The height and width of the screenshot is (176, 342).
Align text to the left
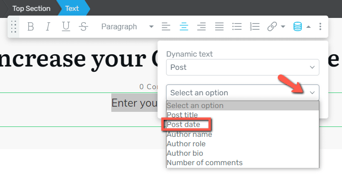(x=166, y=26)
